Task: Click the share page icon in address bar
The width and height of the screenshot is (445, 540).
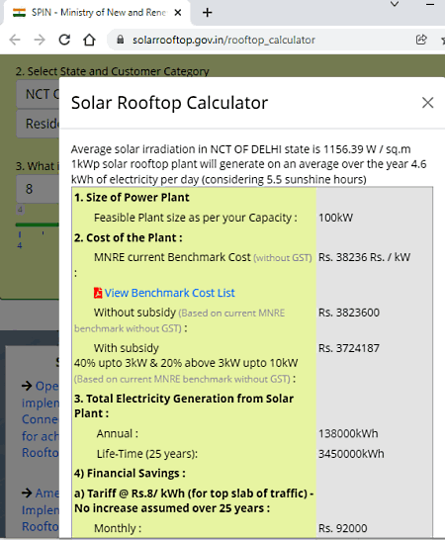Action: 421,40
